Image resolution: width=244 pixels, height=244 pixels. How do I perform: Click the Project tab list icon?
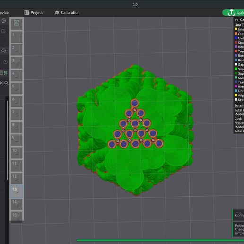(26, 13)
